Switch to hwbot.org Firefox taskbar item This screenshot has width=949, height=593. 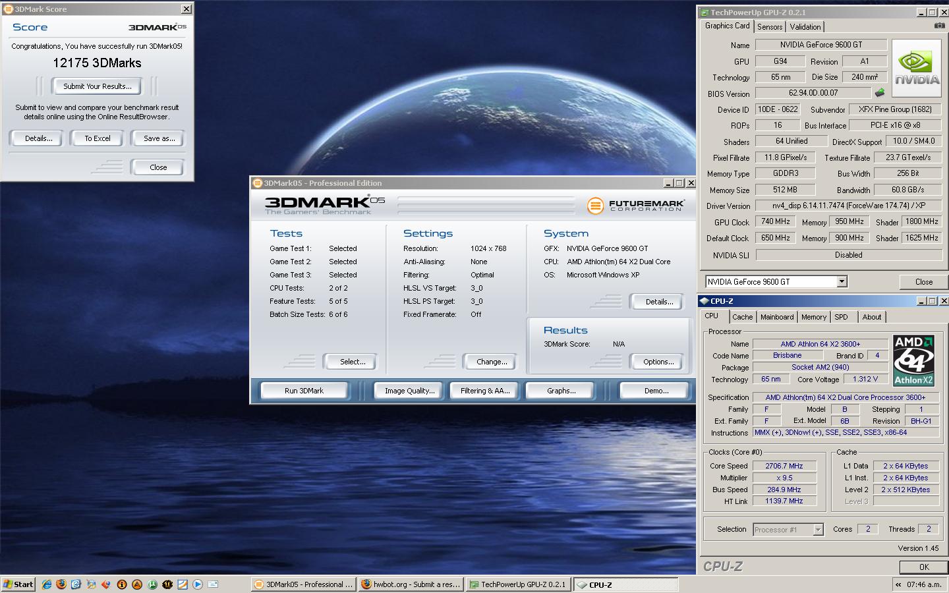point(411,584)
